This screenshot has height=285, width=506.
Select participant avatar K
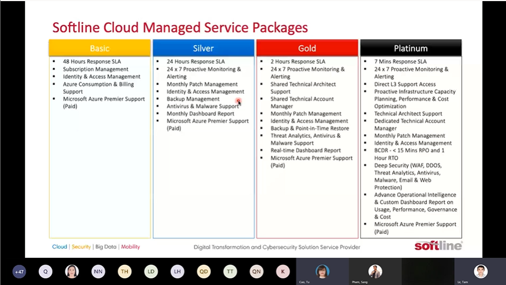(283, 272)
